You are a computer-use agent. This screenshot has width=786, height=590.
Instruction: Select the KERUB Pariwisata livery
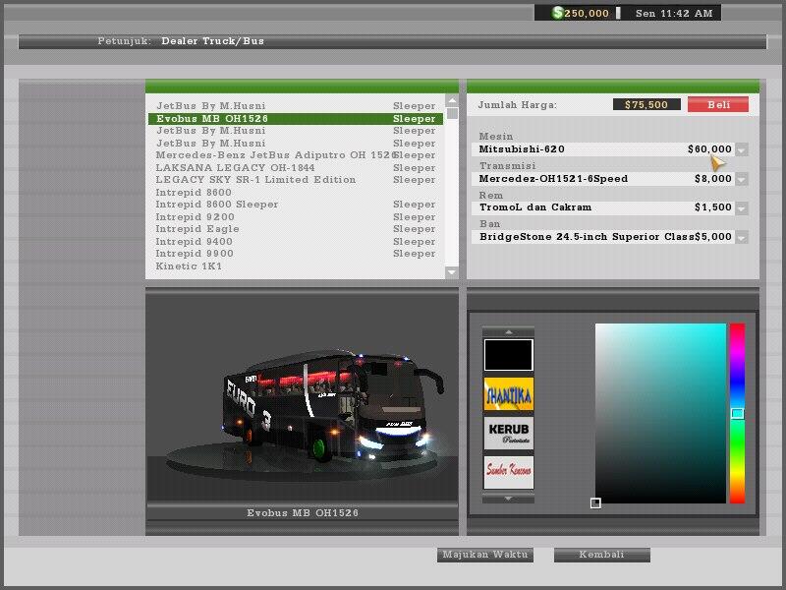coord(507,433)
